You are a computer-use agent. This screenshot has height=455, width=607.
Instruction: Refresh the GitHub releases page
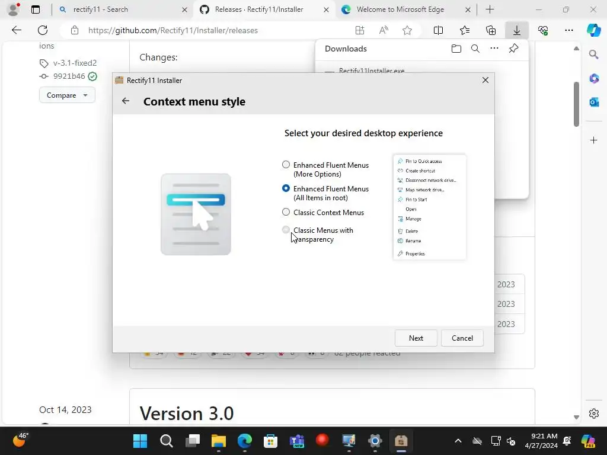coord(43,30)
